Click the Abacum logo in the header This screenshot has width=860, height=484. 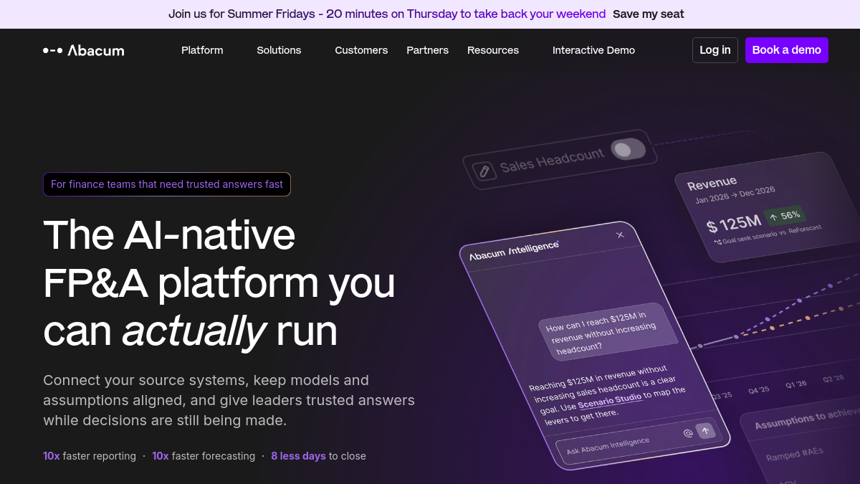[83, 50]
